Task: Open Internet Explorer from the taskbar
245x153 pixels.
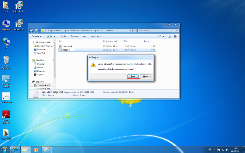Action: 15,149
